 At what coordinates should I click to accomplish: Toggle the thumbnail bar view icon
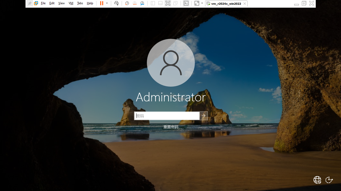160,3
